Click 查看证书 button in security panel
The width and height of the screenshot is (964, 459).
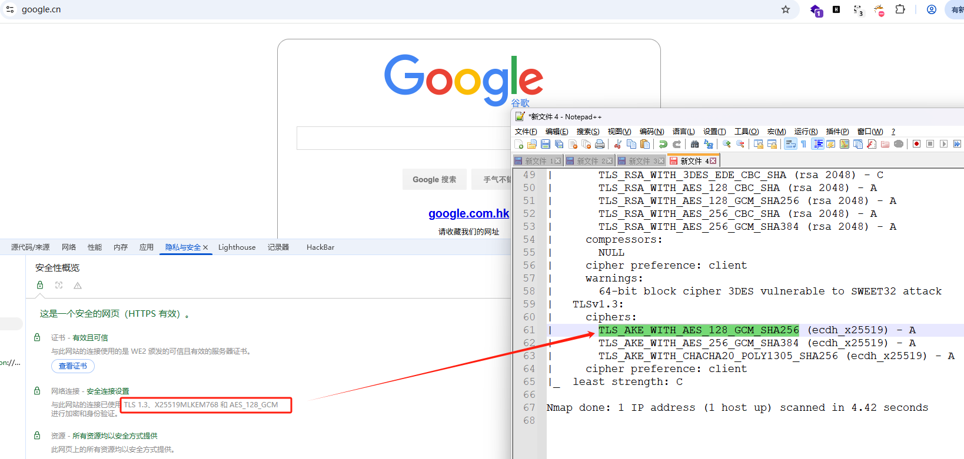click(73, 366)
